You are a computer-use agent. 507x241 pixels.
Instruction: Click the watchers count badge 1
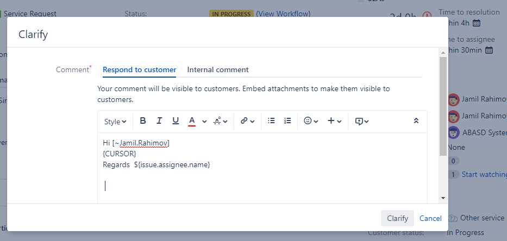[x=453, y=174]
